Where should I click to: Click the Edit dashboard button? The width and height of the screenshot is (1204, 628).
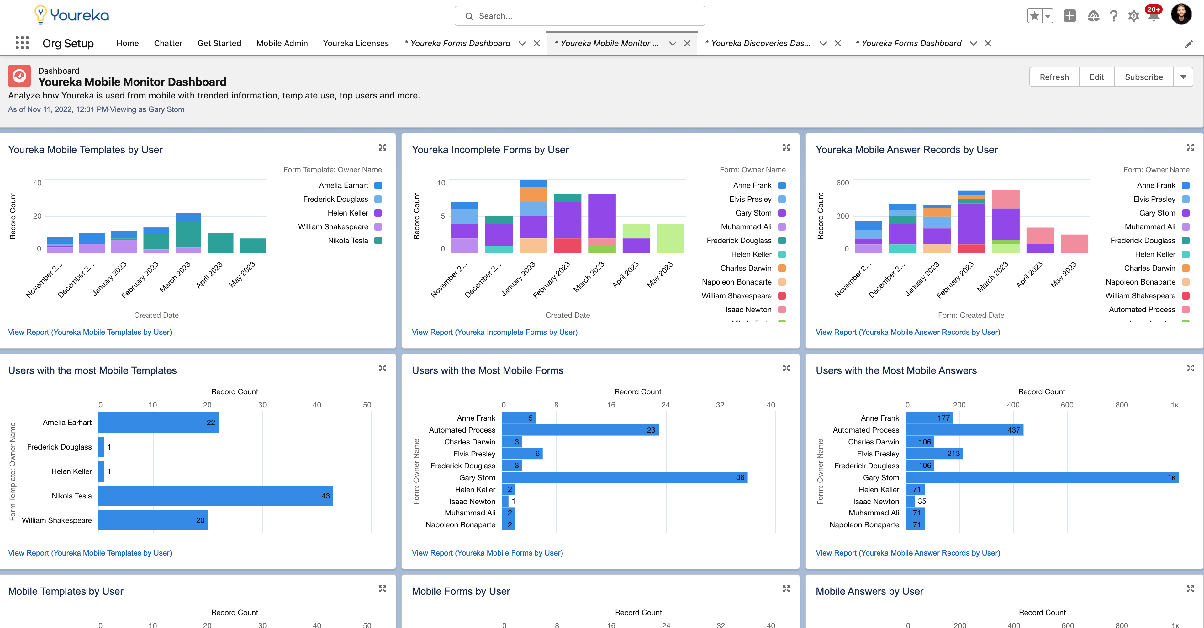click(1096, 77)
